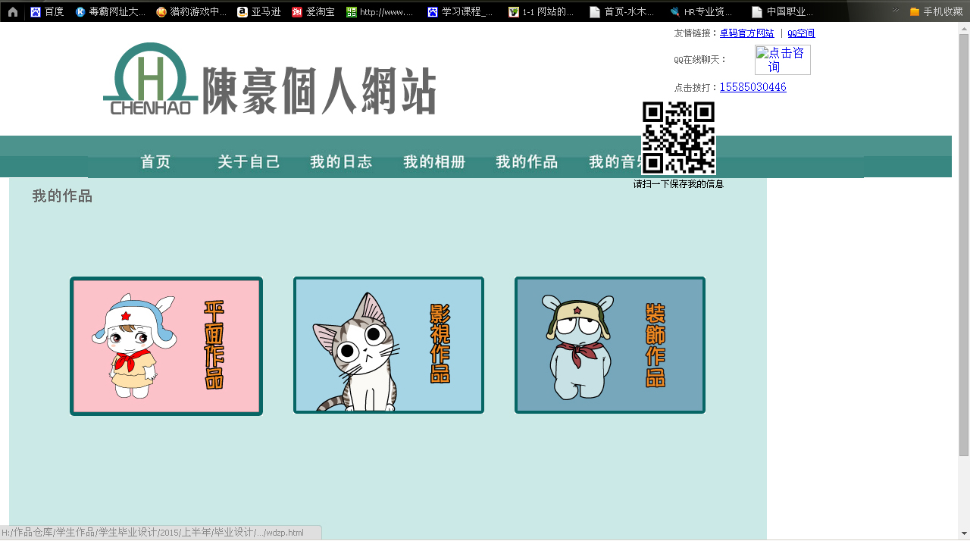970x541 pixels.
Task: Click the vertical scrollbar down arrow
Action: click(x=964, y=534)
